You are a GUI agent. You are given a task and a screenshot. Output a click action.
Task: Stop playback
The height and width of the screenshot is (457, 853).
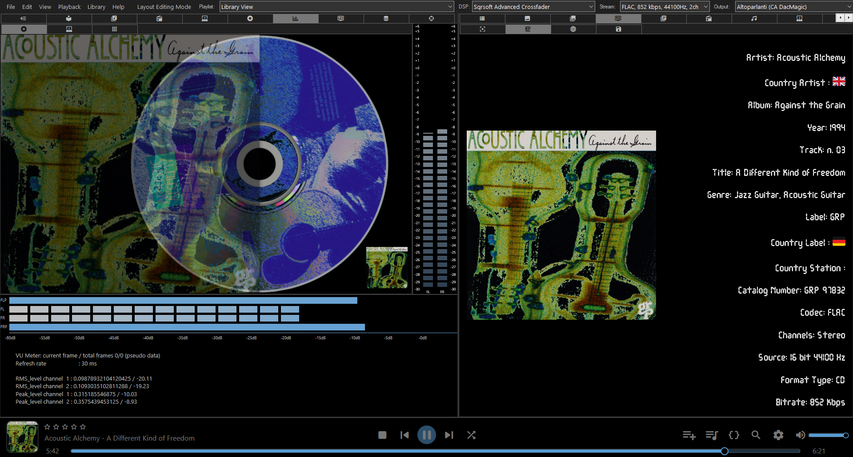tap(382, 435)
